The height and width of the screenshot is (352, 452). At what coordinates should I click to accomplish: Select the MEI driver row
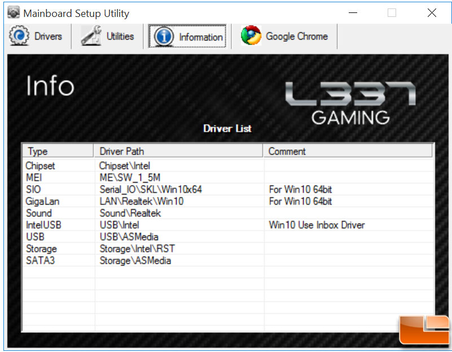coord(228,178)
